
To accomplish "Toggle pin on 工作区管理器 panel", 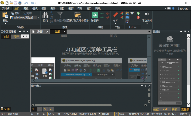I will pos(24,32).
